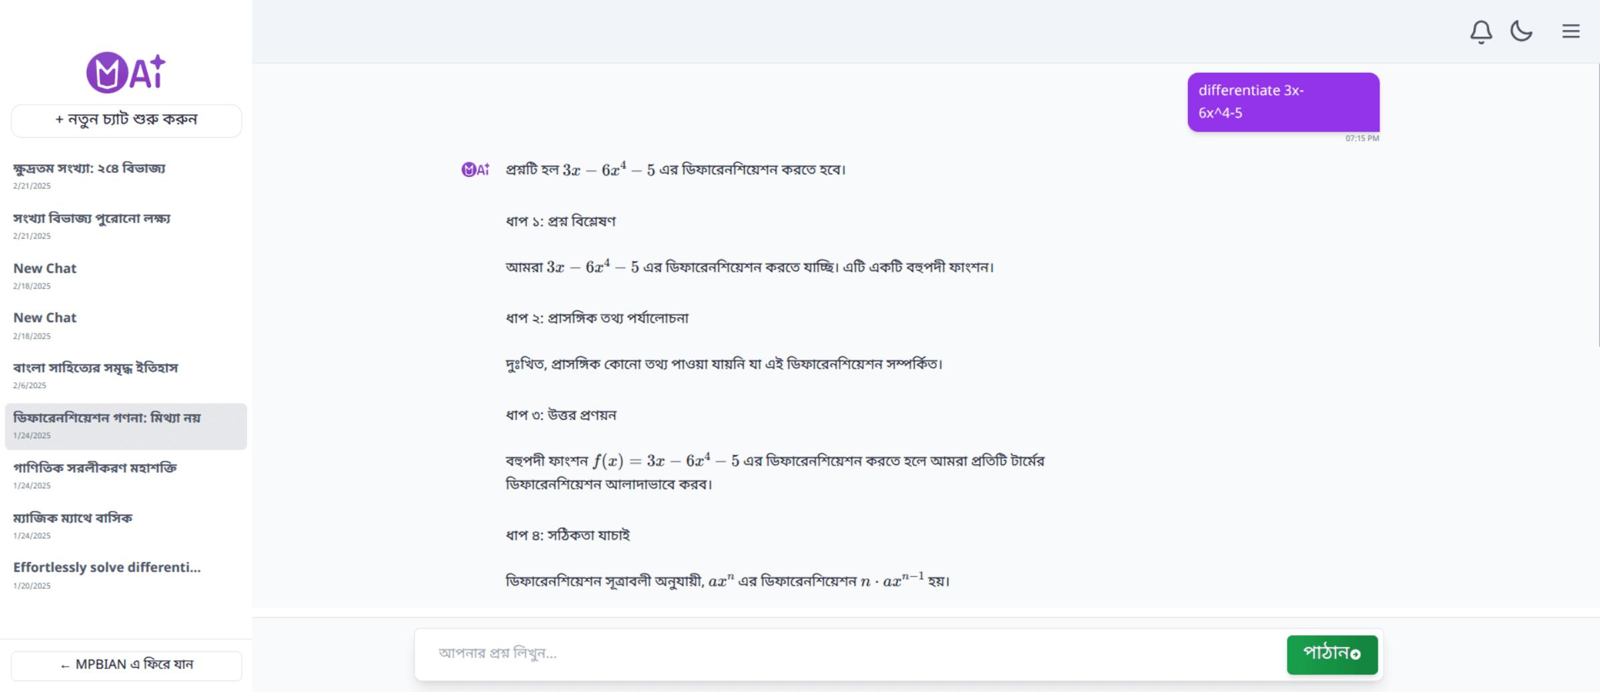Click the purple "differentiate 3x-6x^4-5" message bubble

coord(1282,102)
